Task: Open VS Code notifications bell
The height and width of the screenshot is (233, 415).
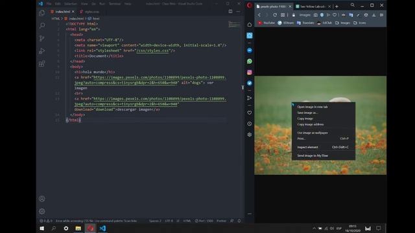Action: click(239, 221)
